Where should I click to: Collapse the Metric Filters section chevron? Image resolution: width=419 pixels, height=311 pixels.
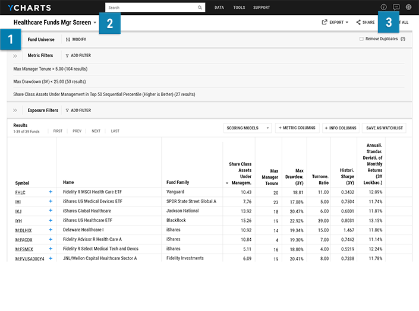coord(15,56)
